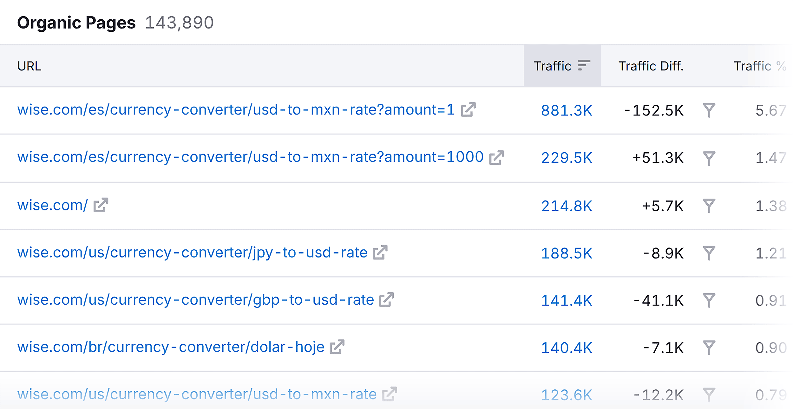Open external link icon for usd-to-mxn-rate?amount=1
This screenshot has width=793, height=409.
click(469, 109)
